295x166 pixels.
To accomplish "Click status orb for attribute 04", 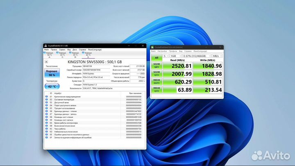I will click(47, 105).
